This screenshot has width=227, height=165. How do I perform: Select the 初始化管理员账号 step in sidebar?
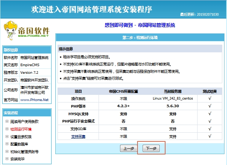coord(24,152)
